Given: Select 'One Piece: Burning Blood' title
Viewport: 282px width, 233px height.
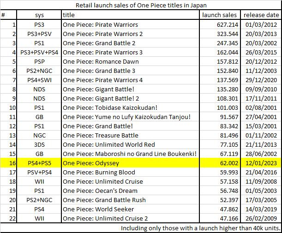Looking at the screenshot, I should tap(99, 173).
